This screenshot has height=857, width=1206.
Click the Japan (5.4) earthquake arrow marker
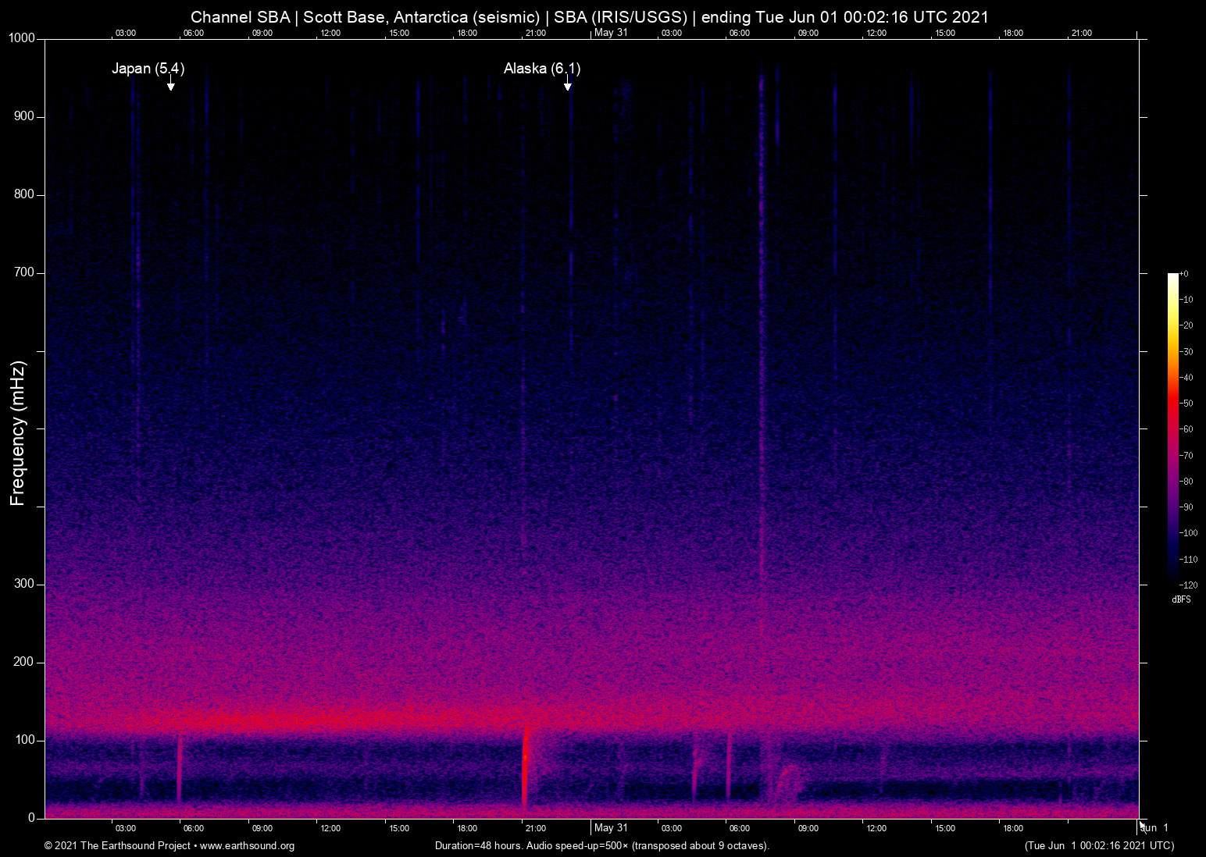170,84
